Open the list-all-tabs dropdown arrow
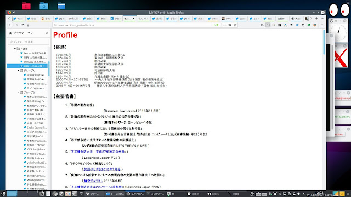351x197 pixels. coord(322,18)
